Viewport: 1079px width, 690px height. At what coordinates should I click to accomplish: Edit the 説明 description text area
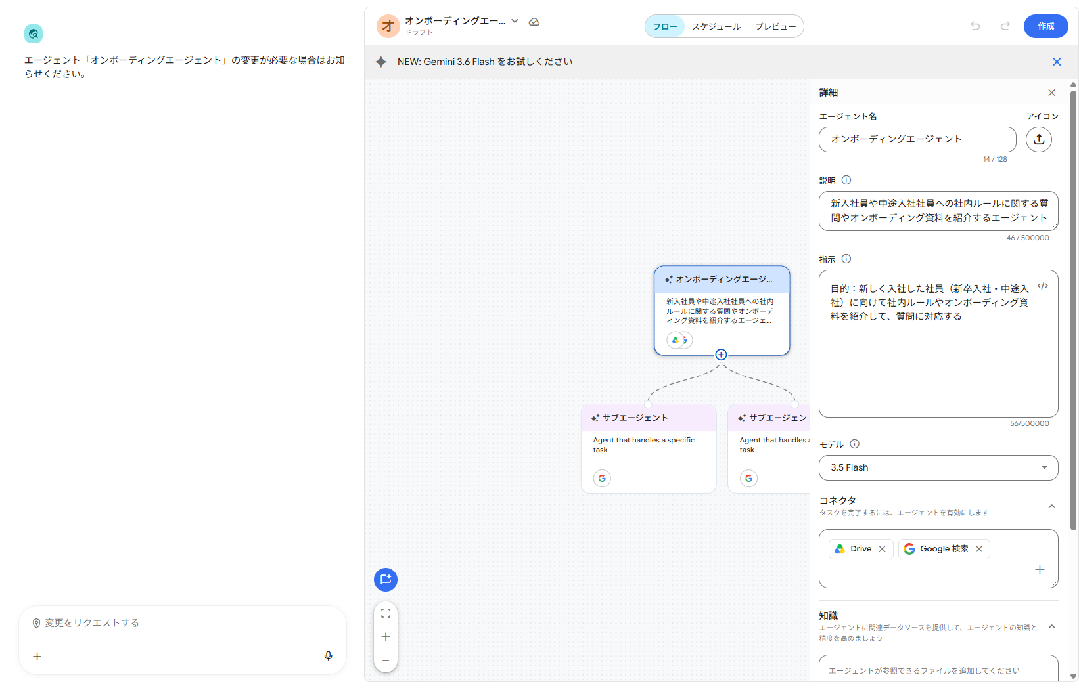coord(938,211)
